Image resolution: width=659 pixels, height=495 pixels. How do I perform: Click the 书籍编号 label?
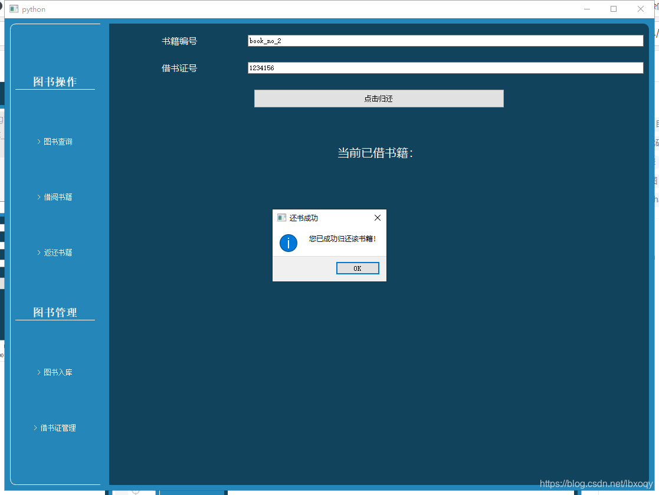coord(179,41)
